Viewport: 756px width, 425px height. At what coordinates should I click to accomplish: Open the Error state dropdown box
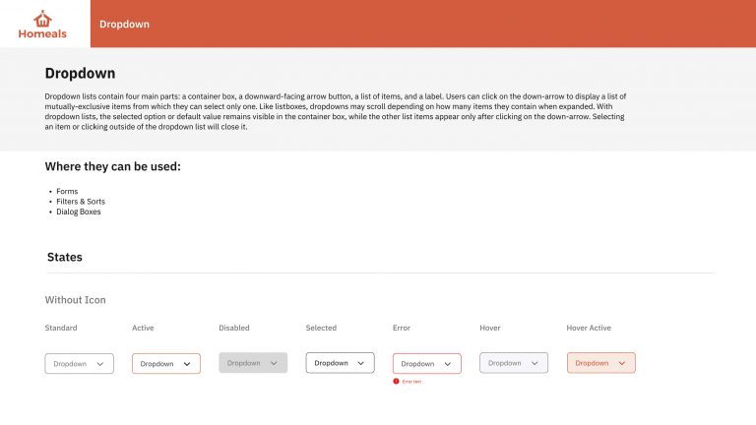426,364
